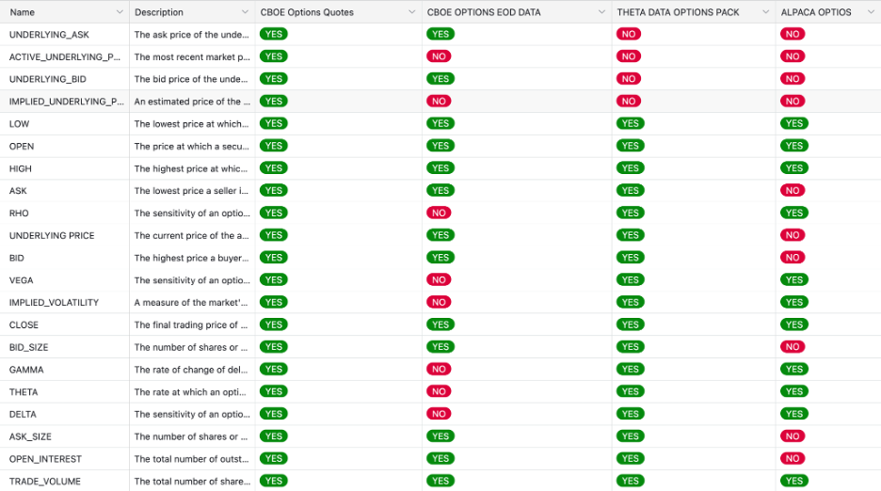Open the Description column dropdown arrow
This screenshot has height=491, width=881.
tap(245, 12)
